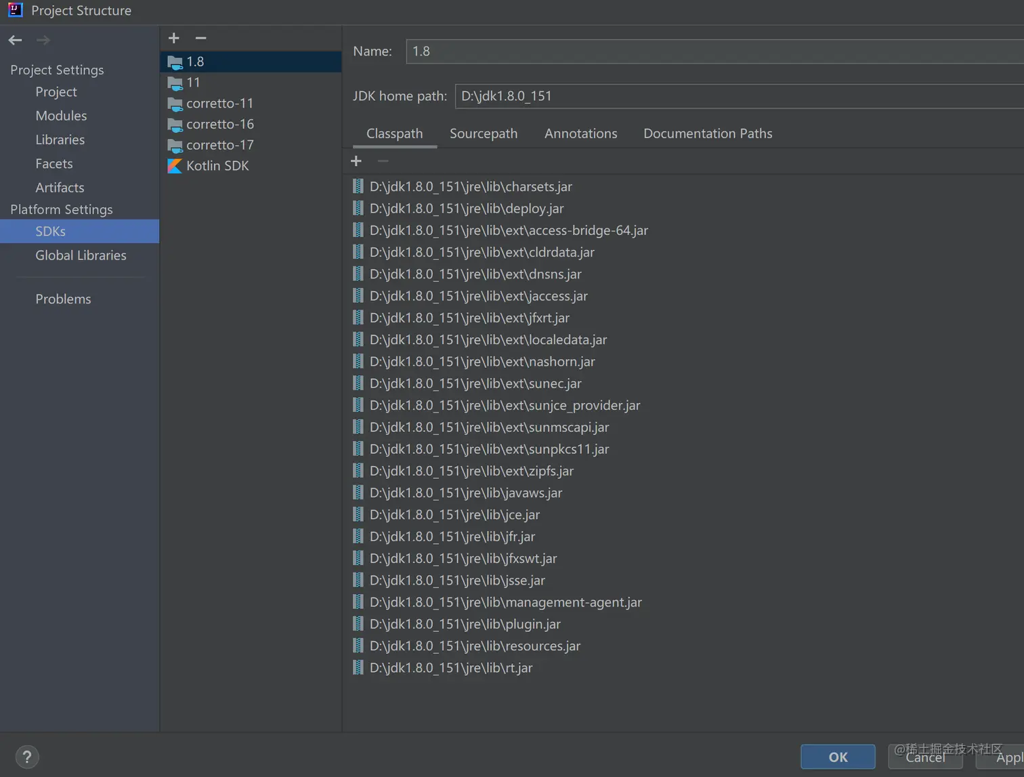Click the jar icon beside localedata.jar

pos(358,339)
